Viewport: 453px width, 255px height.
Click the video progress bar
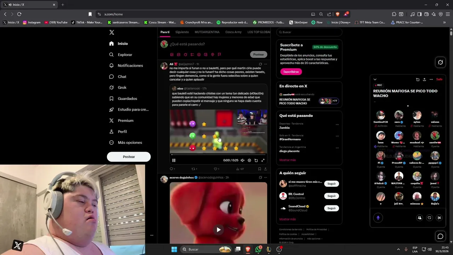click(218, 154)
